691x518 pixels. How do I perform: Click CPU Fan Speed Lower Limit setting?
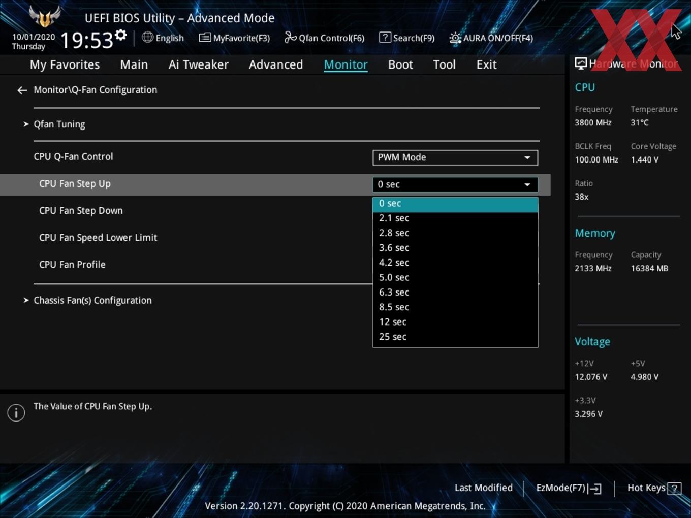coord(98,238)
